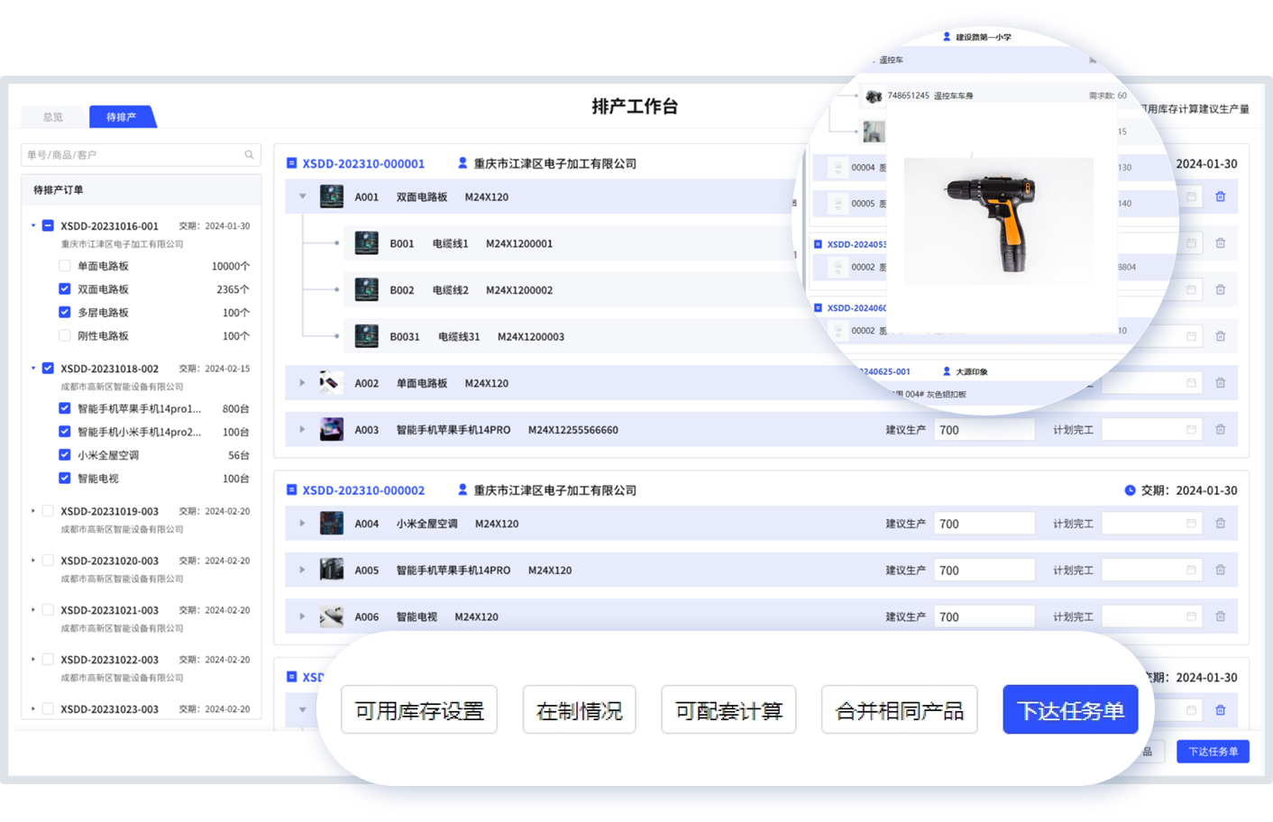
Task: Click trash icon for A003 智能手机苹果手机14PRO row
Action: (x=1220, y=430)
